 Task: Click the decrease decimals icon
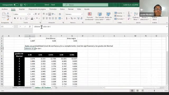[x=81, y=18]
